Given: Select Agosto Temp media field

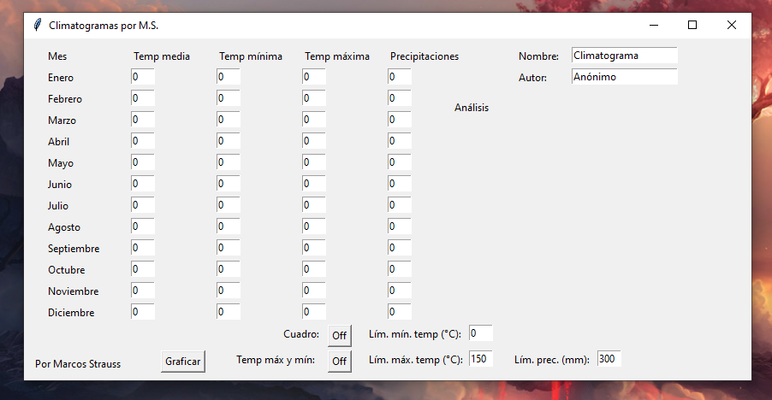Looking at the screenshot, I should pos(143,226).
